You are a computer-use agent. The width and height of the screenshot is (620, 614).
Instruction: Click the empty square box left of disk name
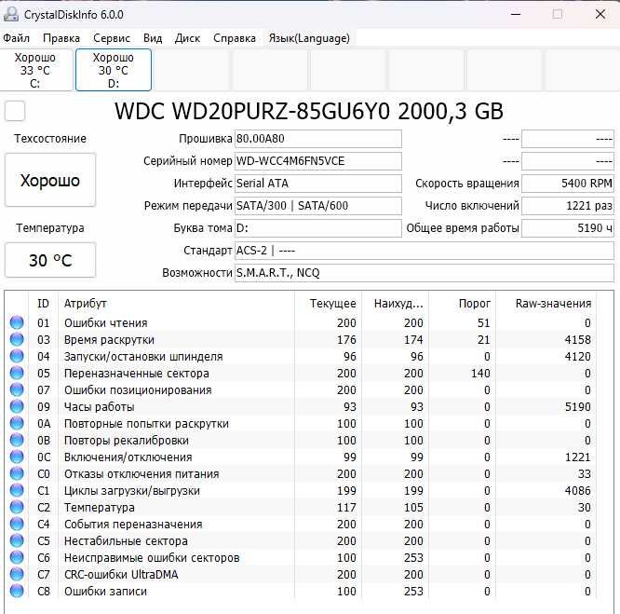pos(15,111)
